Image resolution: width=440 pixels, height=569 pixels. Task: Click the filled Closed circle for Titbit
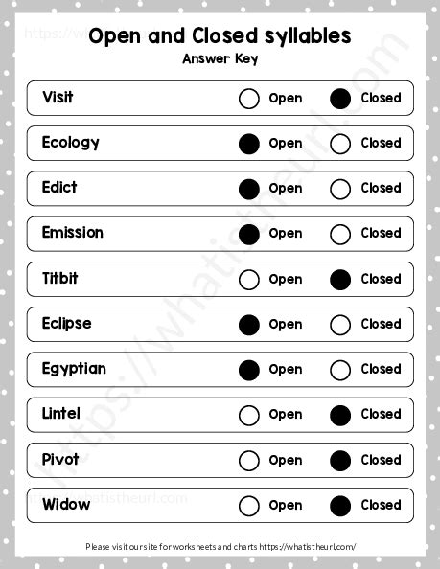click(340, 280)
